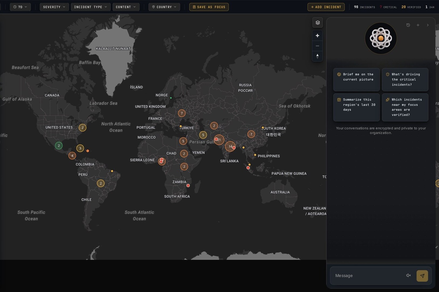The height and width of the screenshot is (292, 439).
Task: Zoom out on the map
Action: [x=317, y=46]
